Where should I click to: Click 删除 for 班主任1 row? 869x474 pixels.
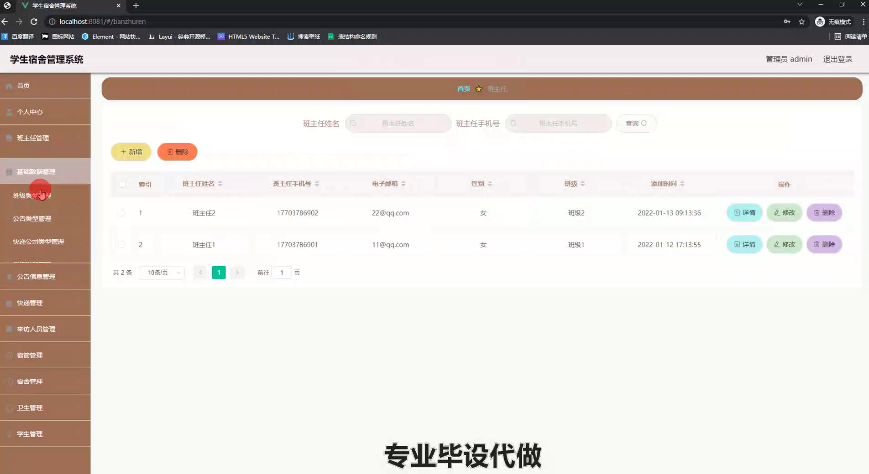coord(824,244)
